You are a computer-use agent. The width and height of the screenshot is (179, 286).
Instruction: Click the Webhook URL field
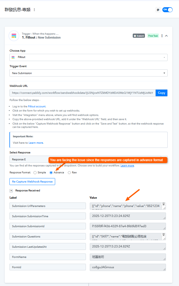click(x=82, y=93)
